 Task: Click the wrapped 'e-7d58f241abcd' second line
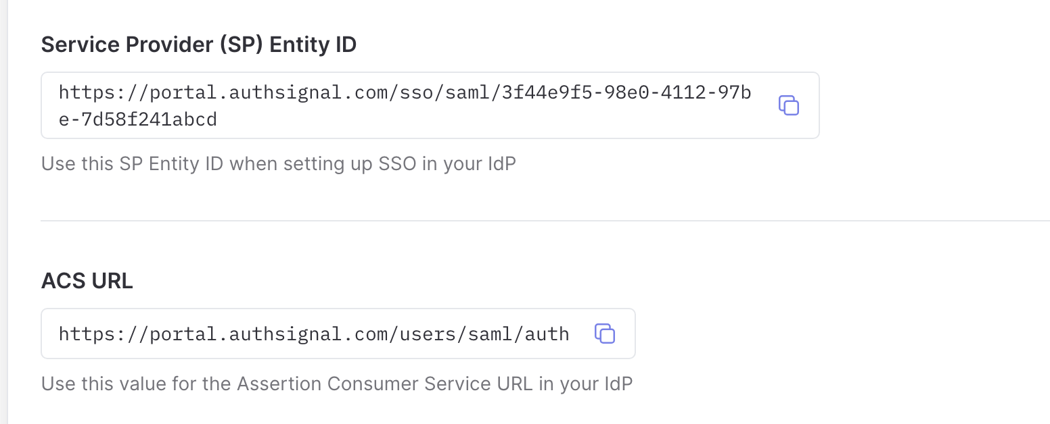(138, 120)
